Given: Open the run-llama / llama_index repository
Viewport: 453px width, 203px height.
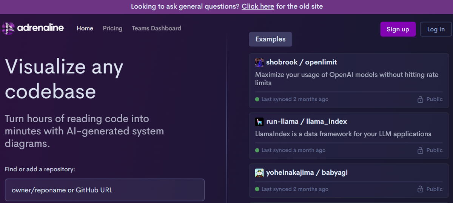Looking at the screenshot, I should click(x=307, y=121).
